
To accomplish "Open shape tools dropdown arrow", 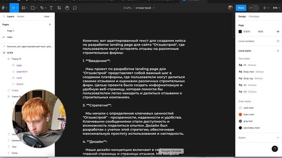I will point(36,8).
